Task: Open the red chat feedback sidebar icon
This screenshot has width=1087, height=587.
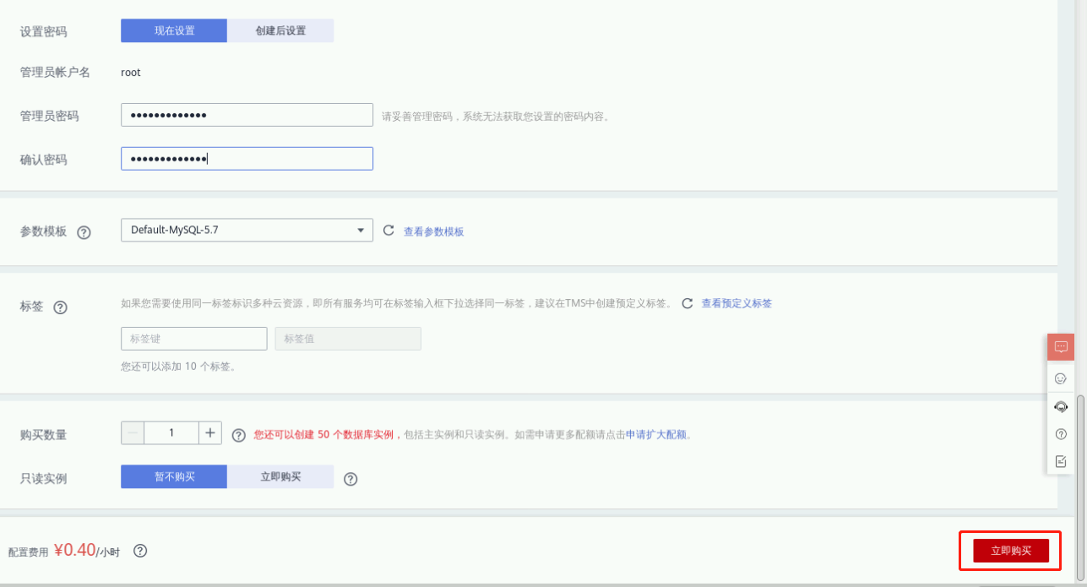Action: [1061, 347]
